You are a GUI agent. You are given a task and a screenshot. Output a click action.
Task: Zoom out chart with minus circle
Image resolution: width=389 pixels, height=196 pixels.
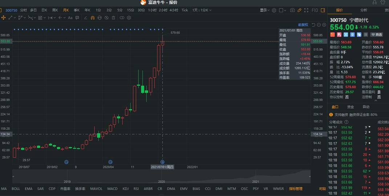319,25
